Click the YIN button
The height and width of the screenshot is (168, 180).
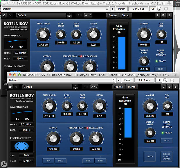pyautogui.click(x=48, y=161)
